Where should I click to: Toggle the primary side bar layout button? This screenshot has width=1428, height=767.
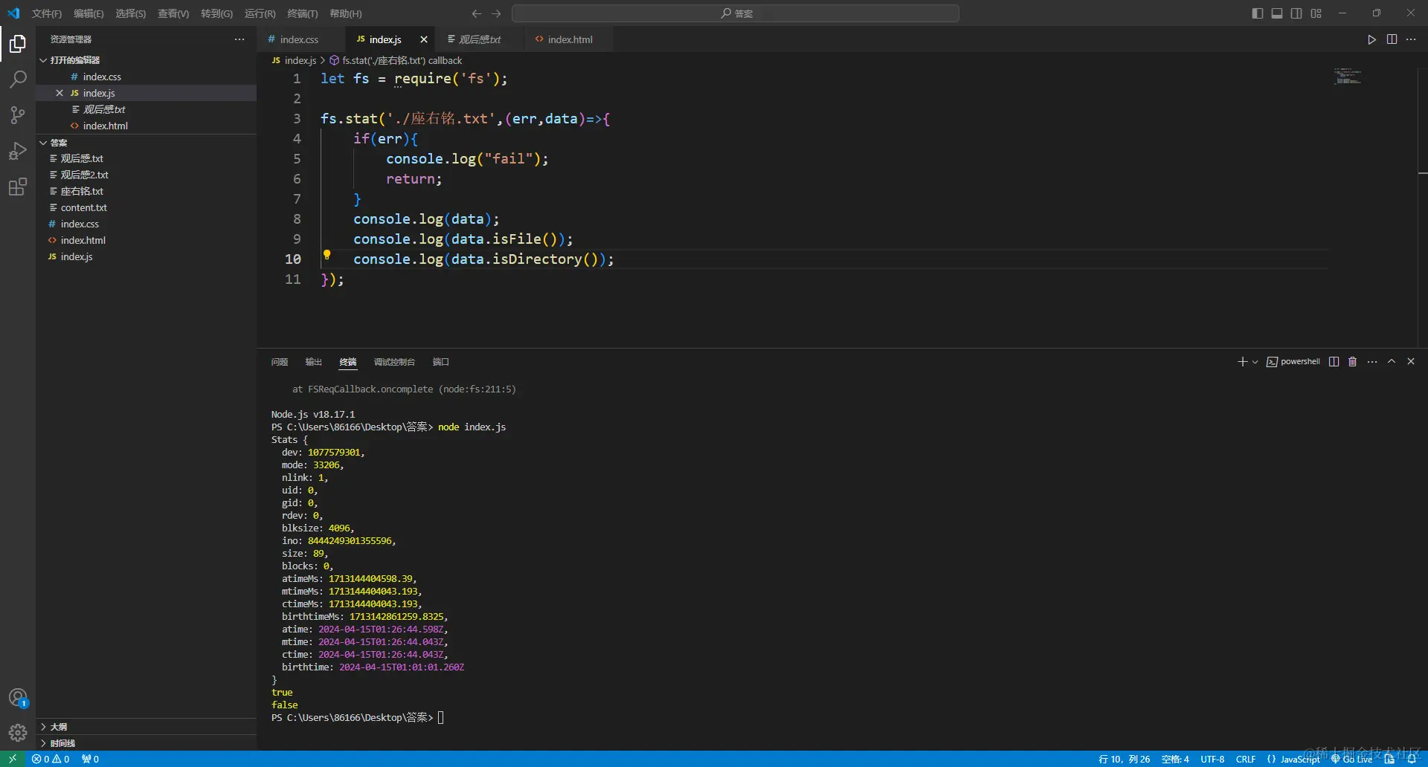point(1257,13)
